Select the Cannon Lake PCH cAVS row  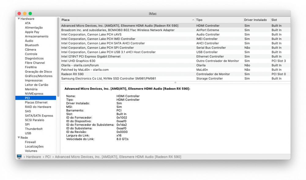coord(175,34)
